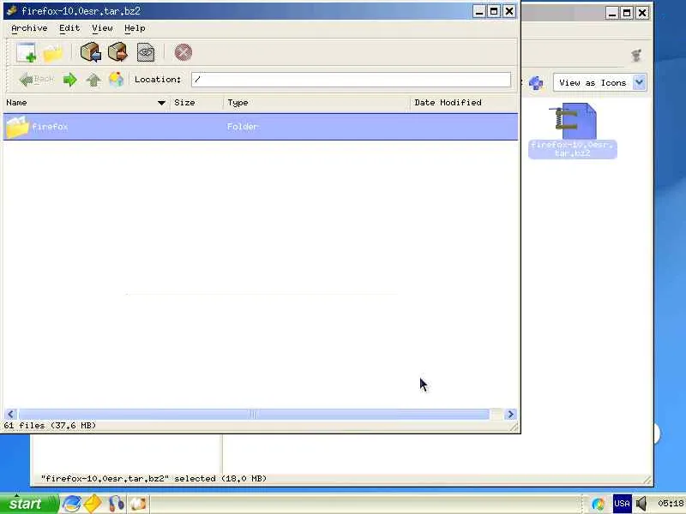This screenshot has width=686, height=514.
Task: Open the Archive menu
Action: tap(29, 28)
